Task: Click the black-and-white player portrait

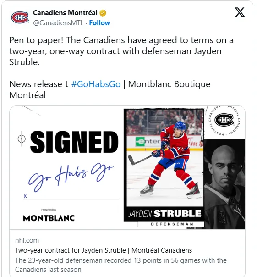Action: point(224,184)
